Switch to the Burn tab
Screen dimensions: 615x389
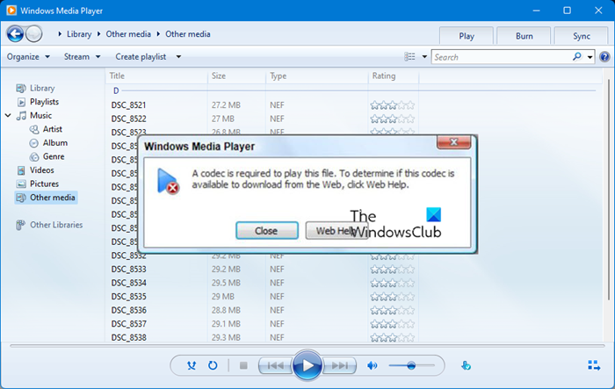point(524,36)
